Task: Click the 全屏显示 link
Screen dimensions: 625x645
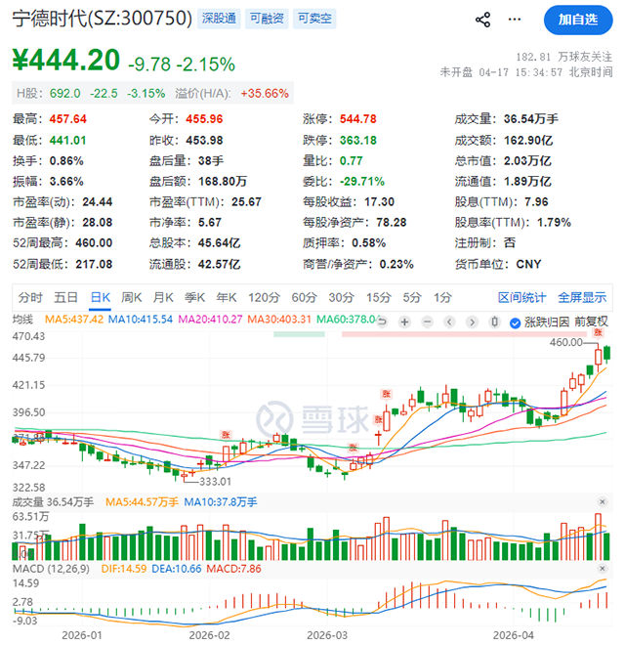Action: point(583,297)
